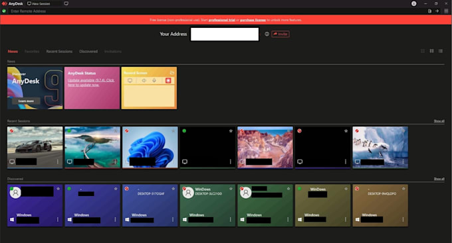
Task: Select the Invitations tab
Action: pos(113,52)
